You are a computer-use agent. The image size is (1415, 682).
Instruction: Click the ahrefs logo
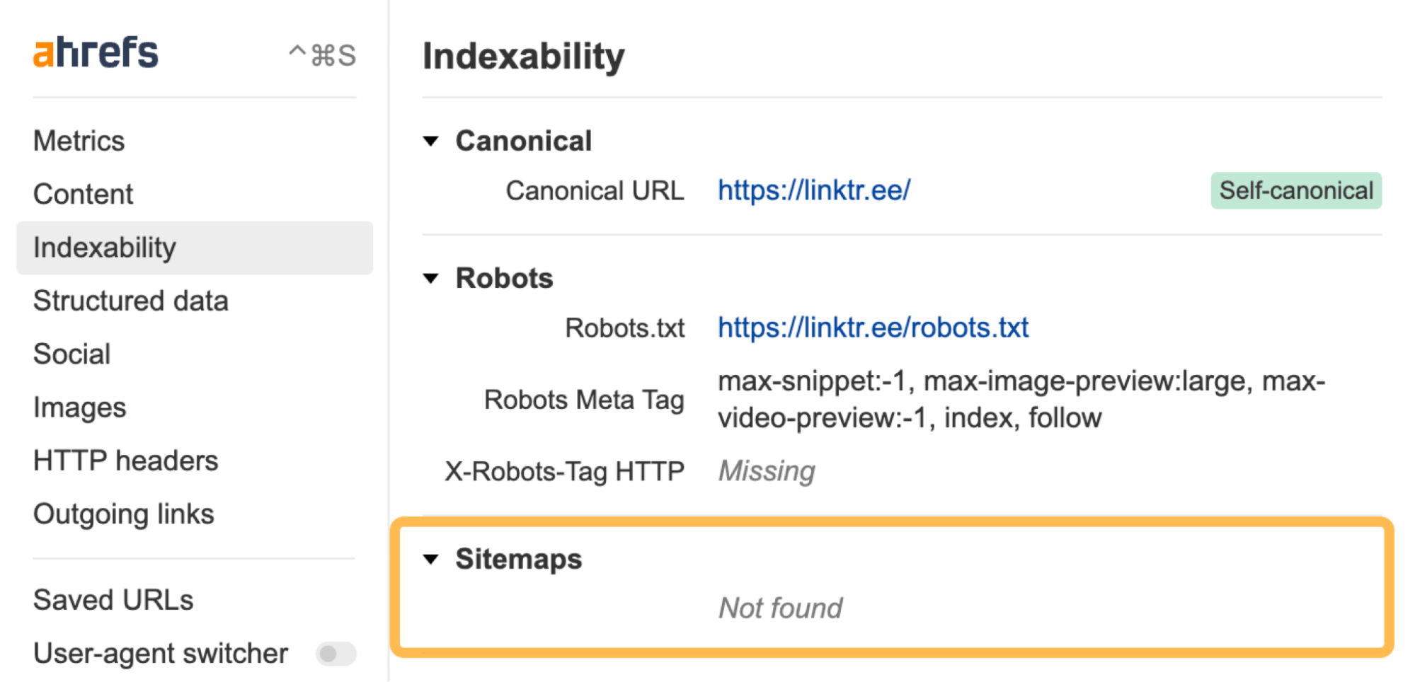[x=96, y=52]
